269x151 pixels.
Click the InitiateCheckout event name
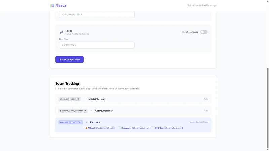coord(97,99)
